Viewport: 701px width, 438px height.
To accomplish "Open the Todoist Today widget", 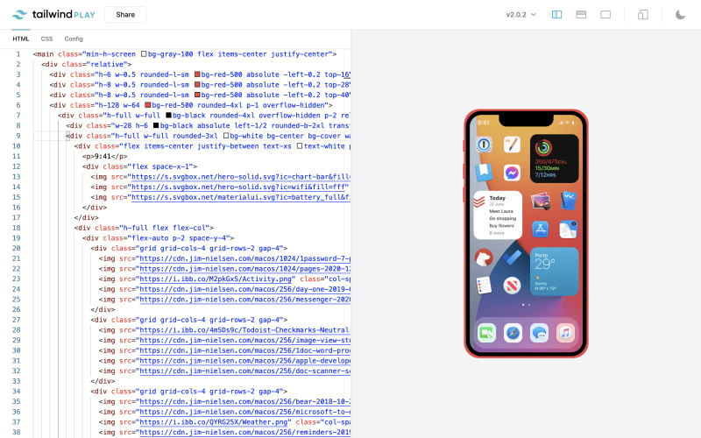I will [498, 215].
